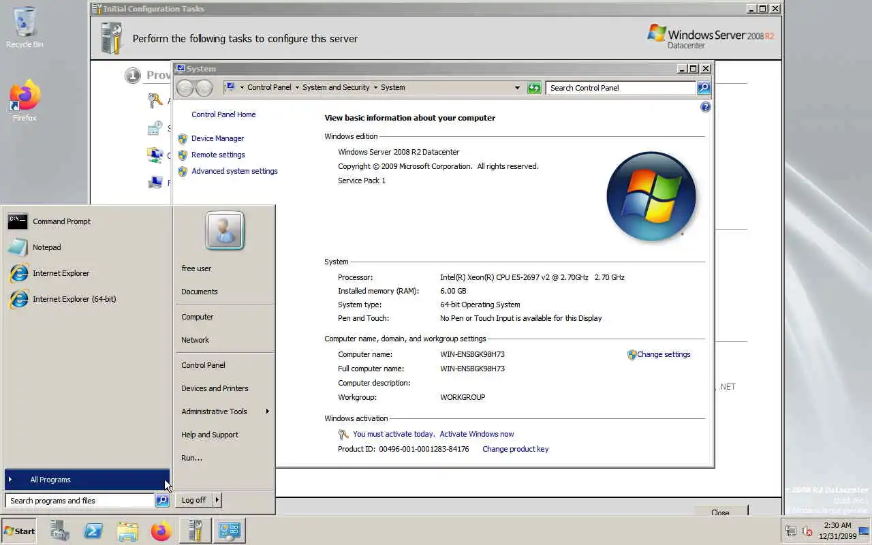Open Devices and Printers from Start menu

[224, 388]
